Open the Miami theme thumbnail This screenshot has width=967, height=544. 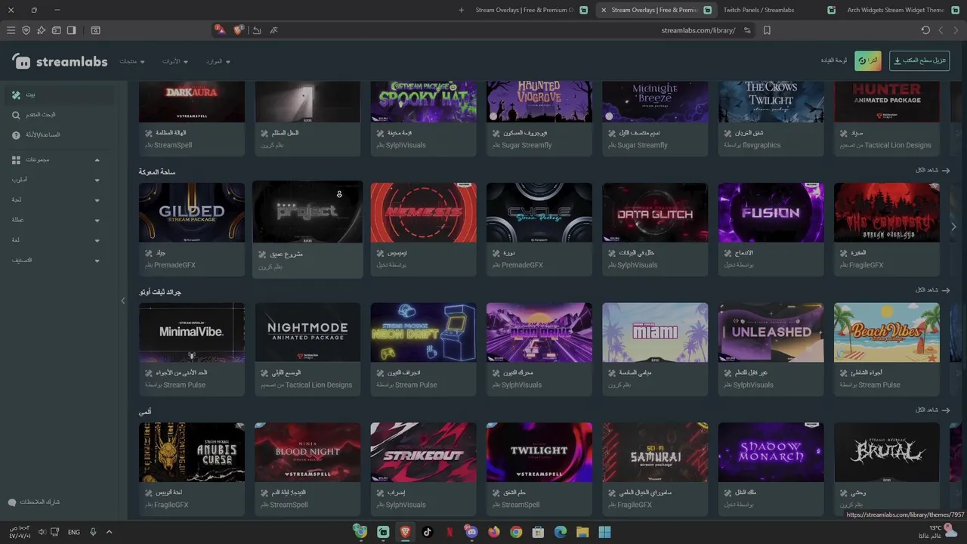tap(655, 332)
